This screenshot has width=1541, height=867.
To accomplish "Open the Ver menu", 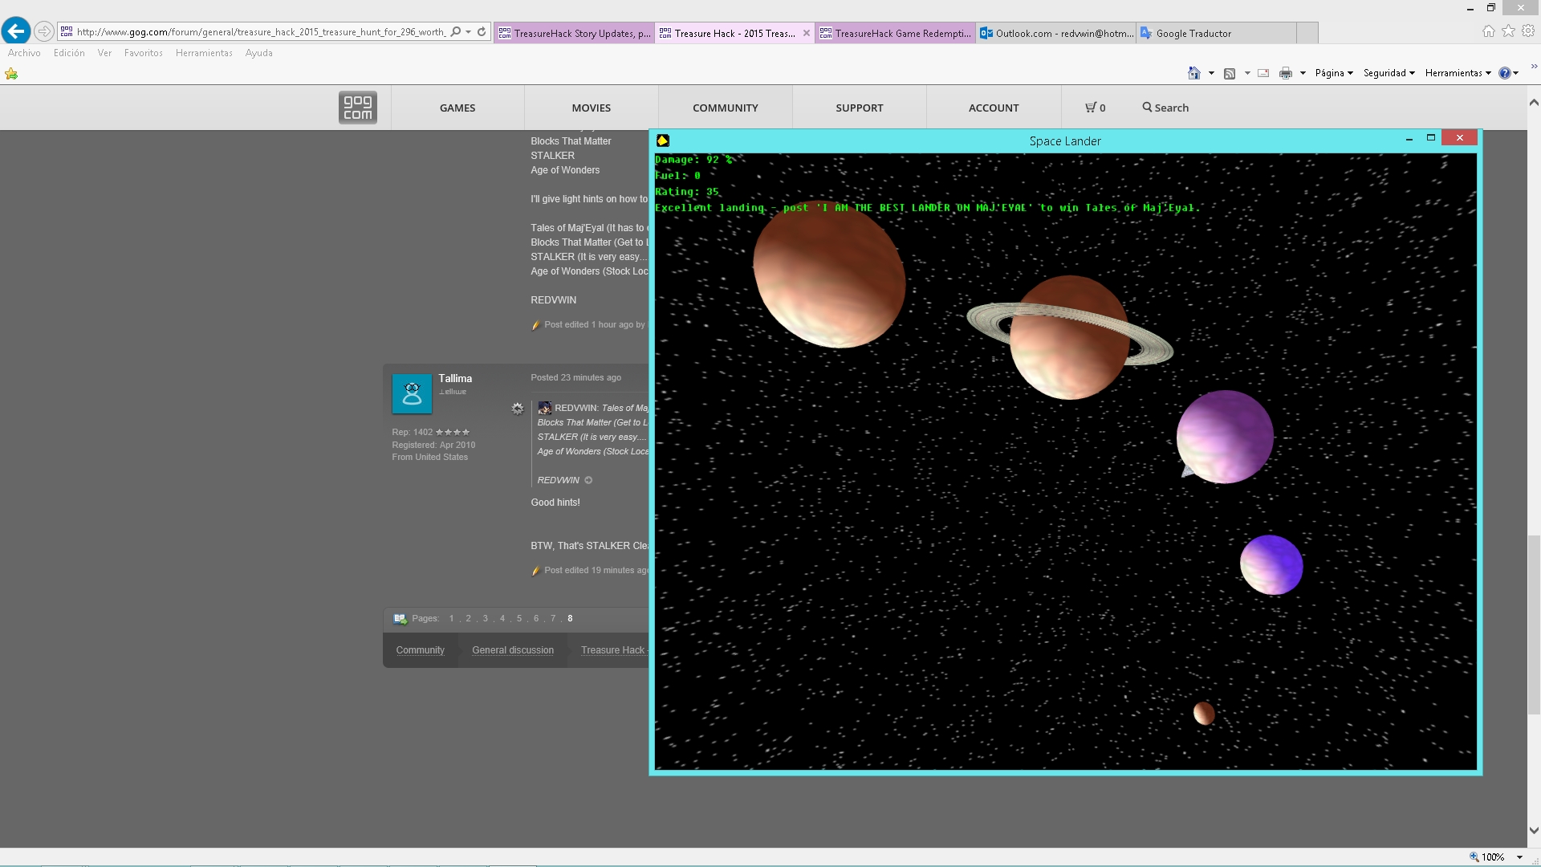I will pyautogui.click(x=104, y=53).
